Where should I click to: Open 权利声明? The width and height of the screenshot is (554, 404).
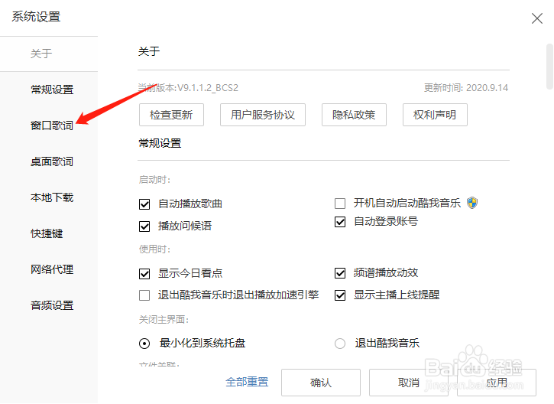tap(435, 115)
